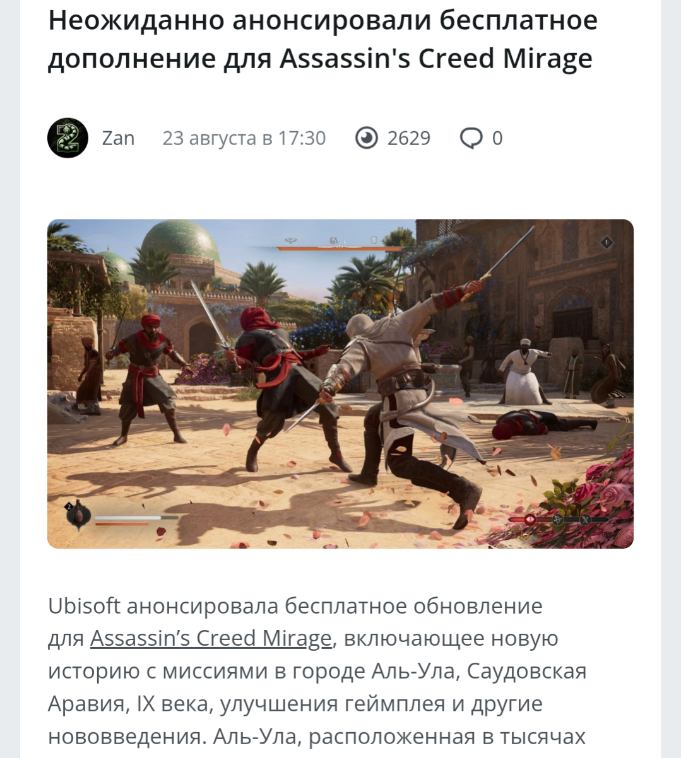Viewport: 681px width, 758px height.
Task: Click the flask item icon in the screenshot HUD
Action: point(78,515)
